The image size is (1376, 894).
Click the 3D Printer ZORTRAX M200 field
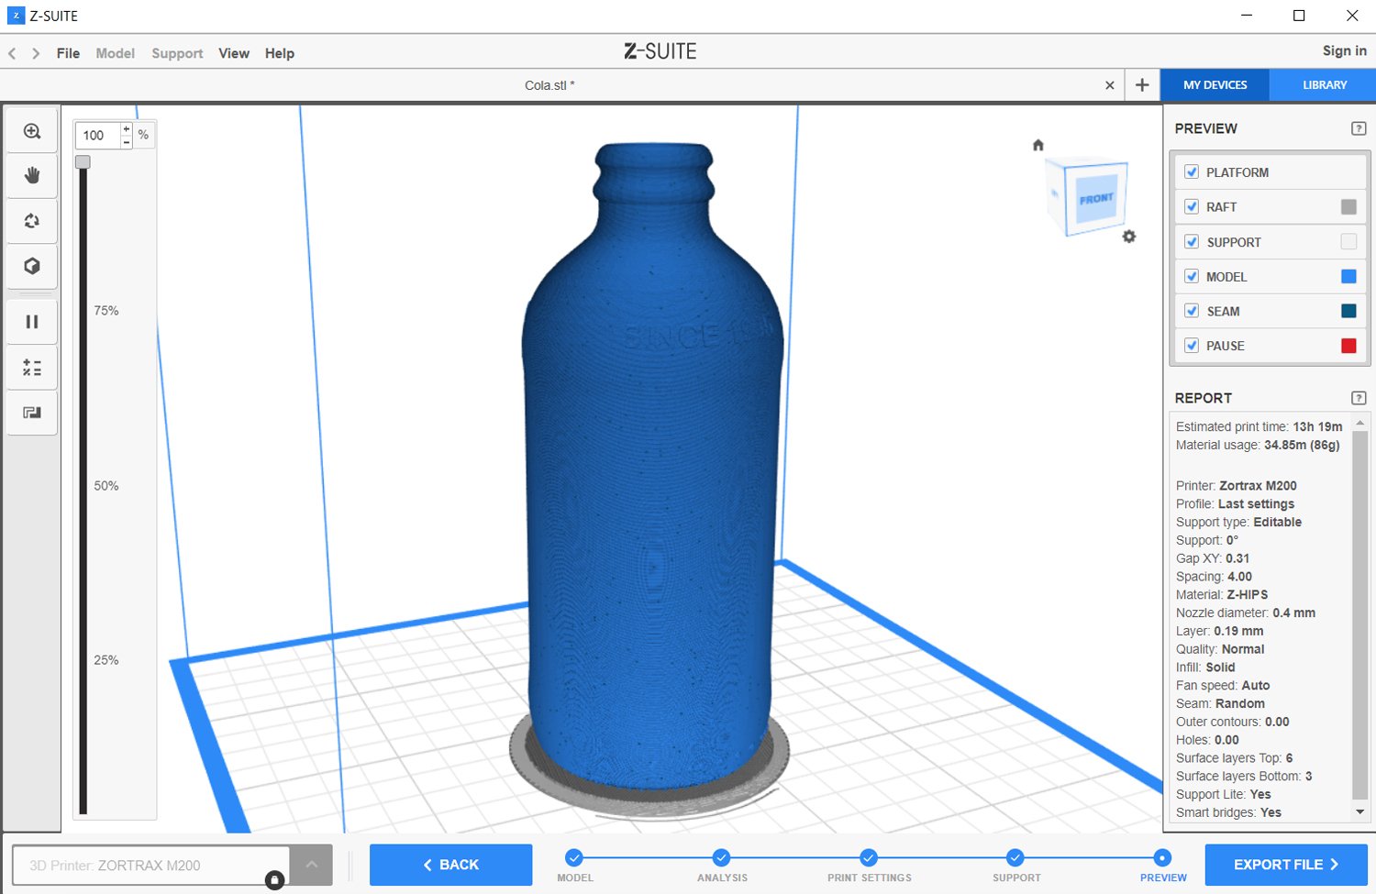click(x=151, y=866)
